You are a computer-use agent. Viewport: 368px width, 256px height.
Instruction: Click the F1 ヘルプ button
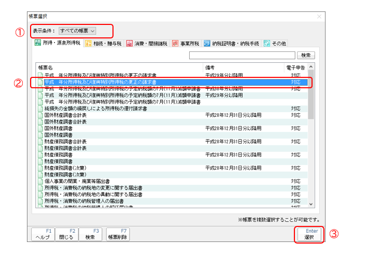[x=43, y=234]
